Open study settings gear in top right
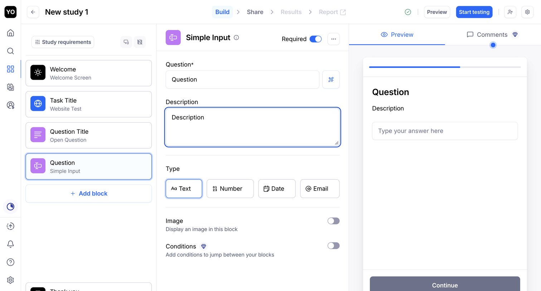Image resolution: width=541 pixels, height=291 pixels. (527, 12)
